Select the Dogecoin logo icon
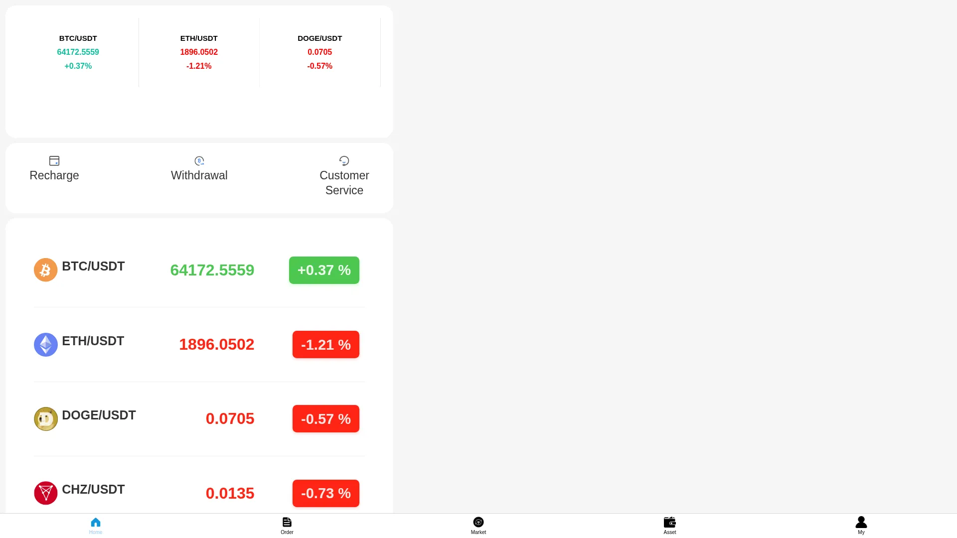The image size is (957, 538). pyautogui.click(x=45, y=419)
